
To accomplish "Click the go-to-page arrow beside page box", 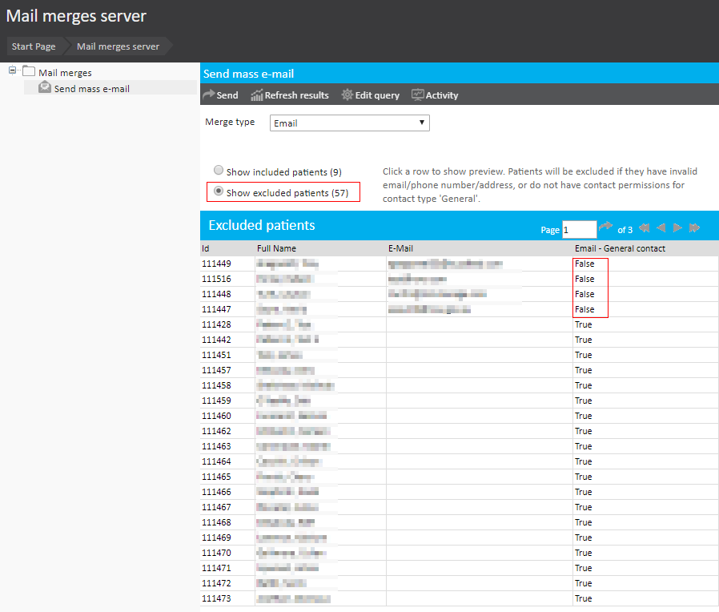I will [x=605, y=227].
